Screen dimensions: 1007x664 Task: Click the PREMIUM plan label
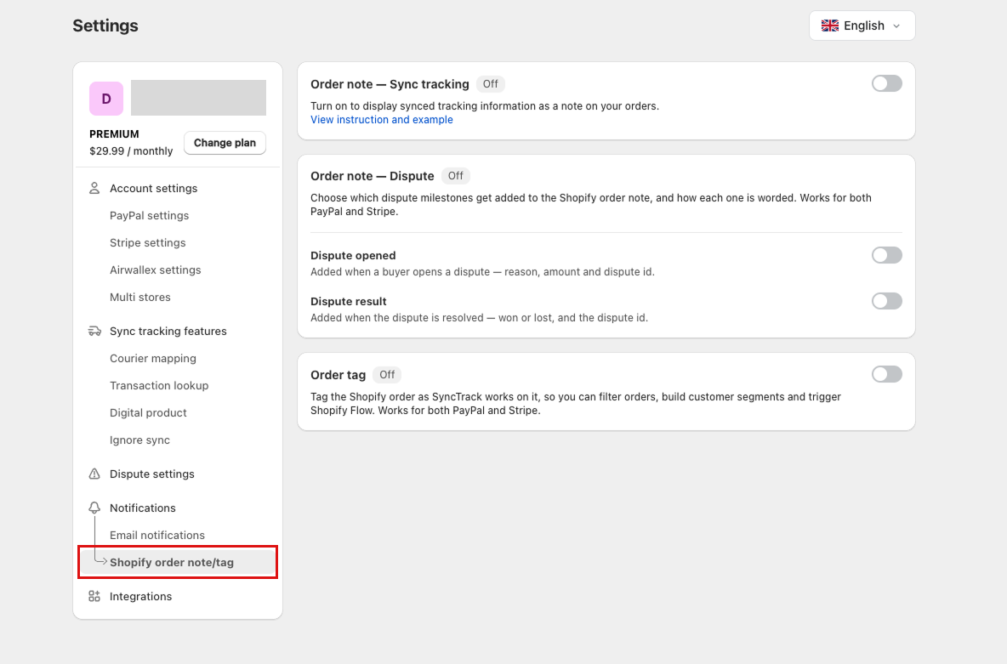point(114,134)
